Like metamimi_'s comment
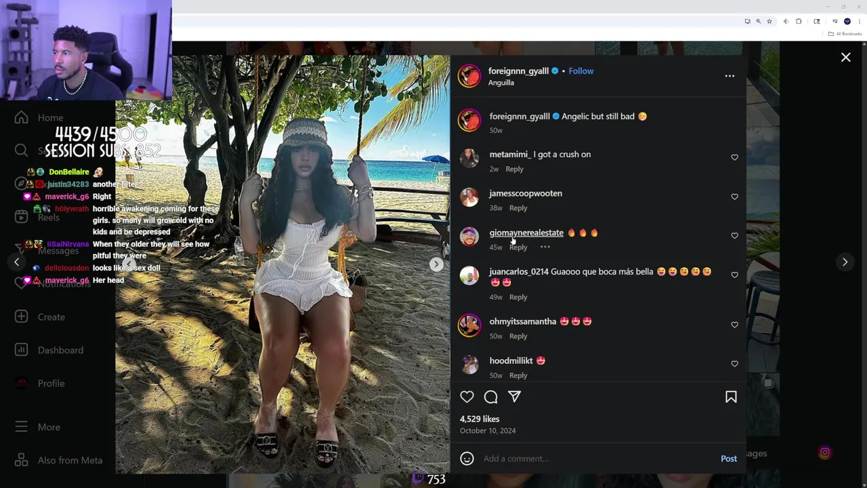Image resolution: width=867 pixels, height=488 pixels. (x=734, y=157)
